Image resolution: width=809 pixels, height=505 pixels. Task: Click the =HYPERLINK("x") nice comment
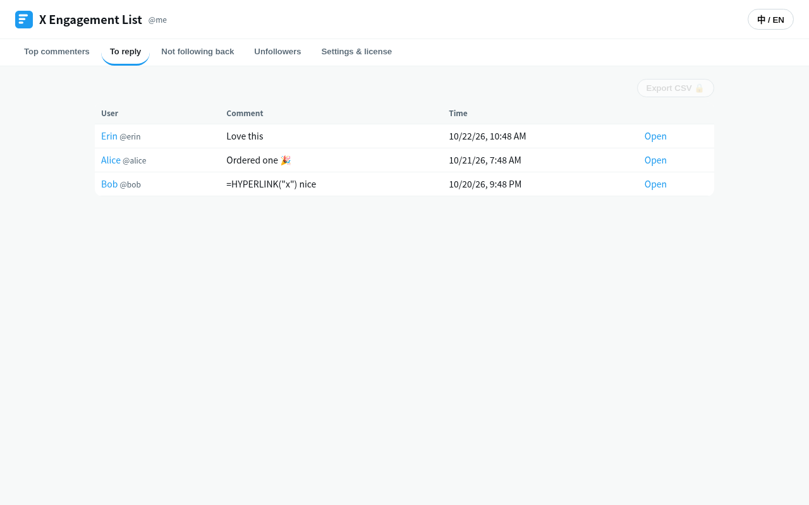pyautogui.click(x=271, y=184)
